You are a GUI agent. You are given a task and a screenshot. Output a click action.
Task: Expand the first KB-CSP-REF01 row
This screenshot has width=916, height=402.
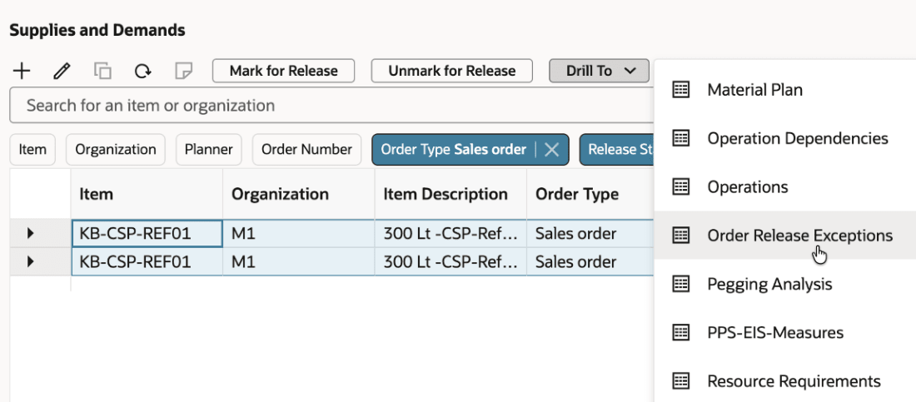(x=30, y=234)
